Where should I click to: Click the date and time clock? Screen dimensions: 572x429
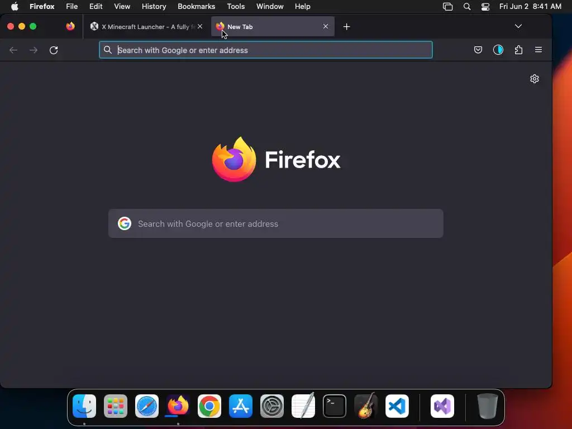530,6
